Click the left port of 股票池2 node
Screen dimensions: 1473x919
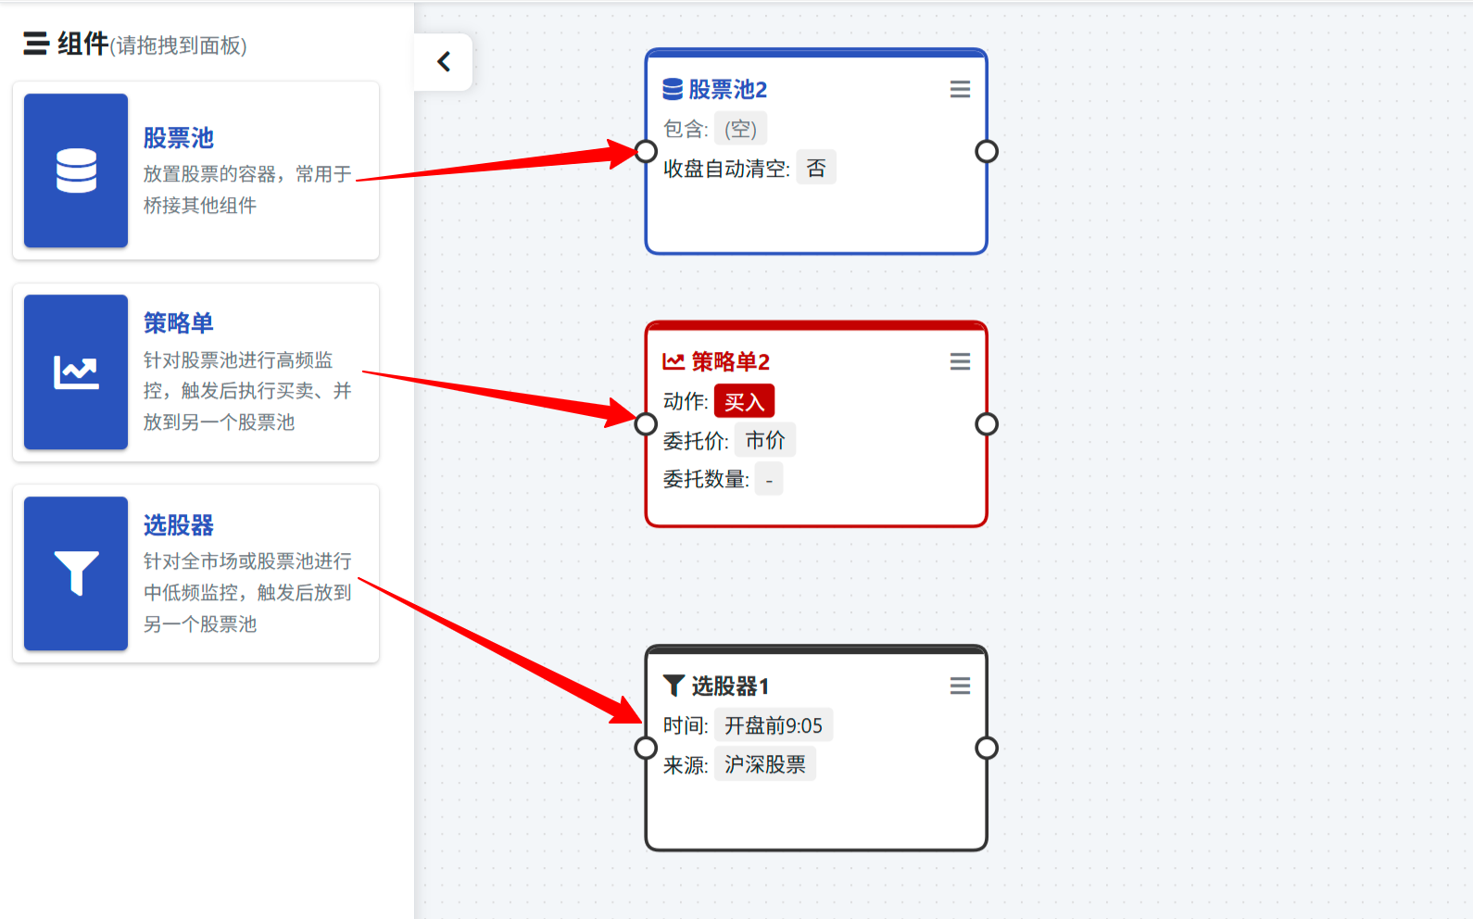point(646,151)
